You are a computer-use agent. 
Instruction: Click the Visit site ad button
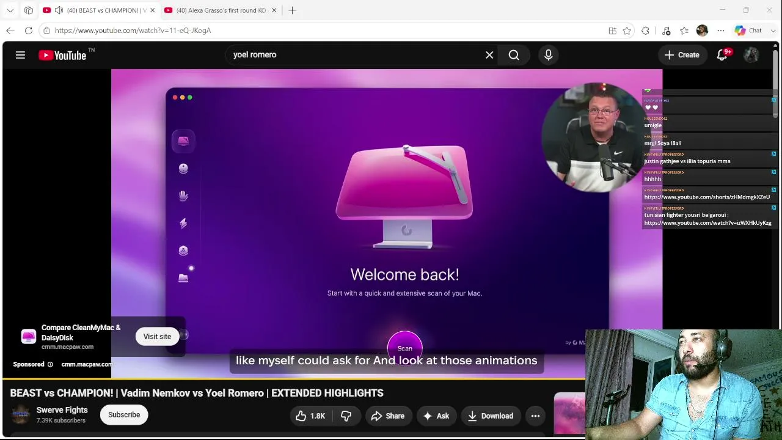(157, 337)
